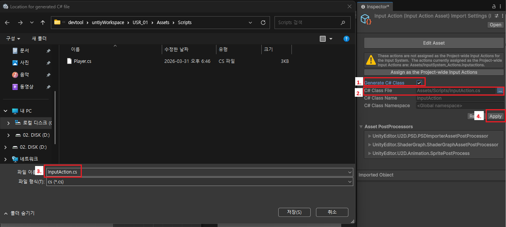The height and width of the screenshot is (227, 506).
Task: Open the Inspector tab's three-dot menu
Action: pyautogui.click(x=501, y=6)
